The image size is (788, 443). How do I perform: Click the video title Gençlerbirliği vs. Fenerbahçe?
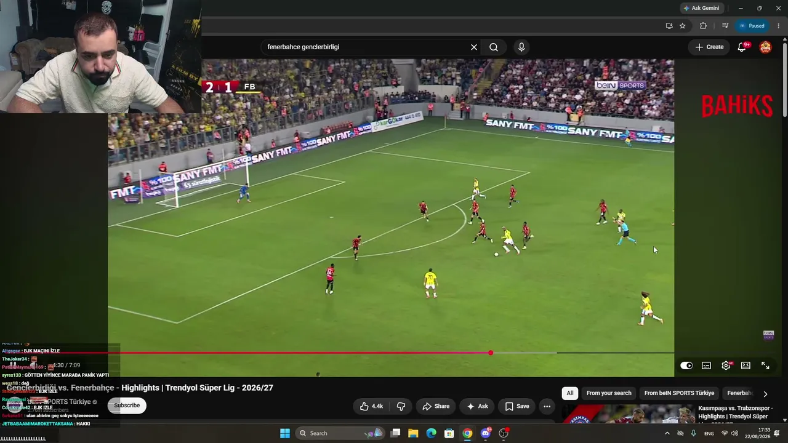coord(140,388)
